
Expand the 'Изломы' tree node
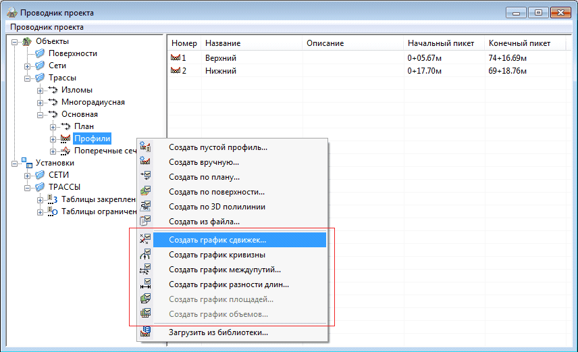(41, 91)
